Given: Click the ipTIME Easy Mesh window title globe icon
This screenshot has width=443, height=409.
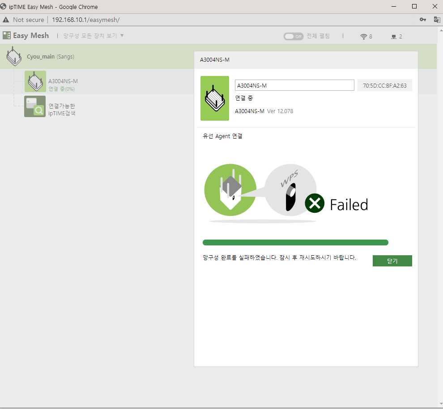Looking at the screenshot, I should click(x=3, y=6).
